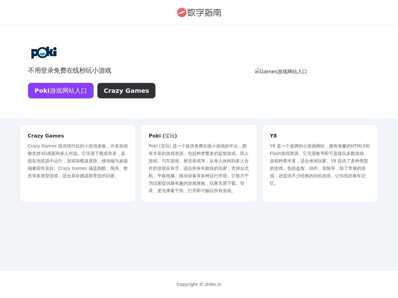Click the Y8 card description paragraph

pos(320,165)
